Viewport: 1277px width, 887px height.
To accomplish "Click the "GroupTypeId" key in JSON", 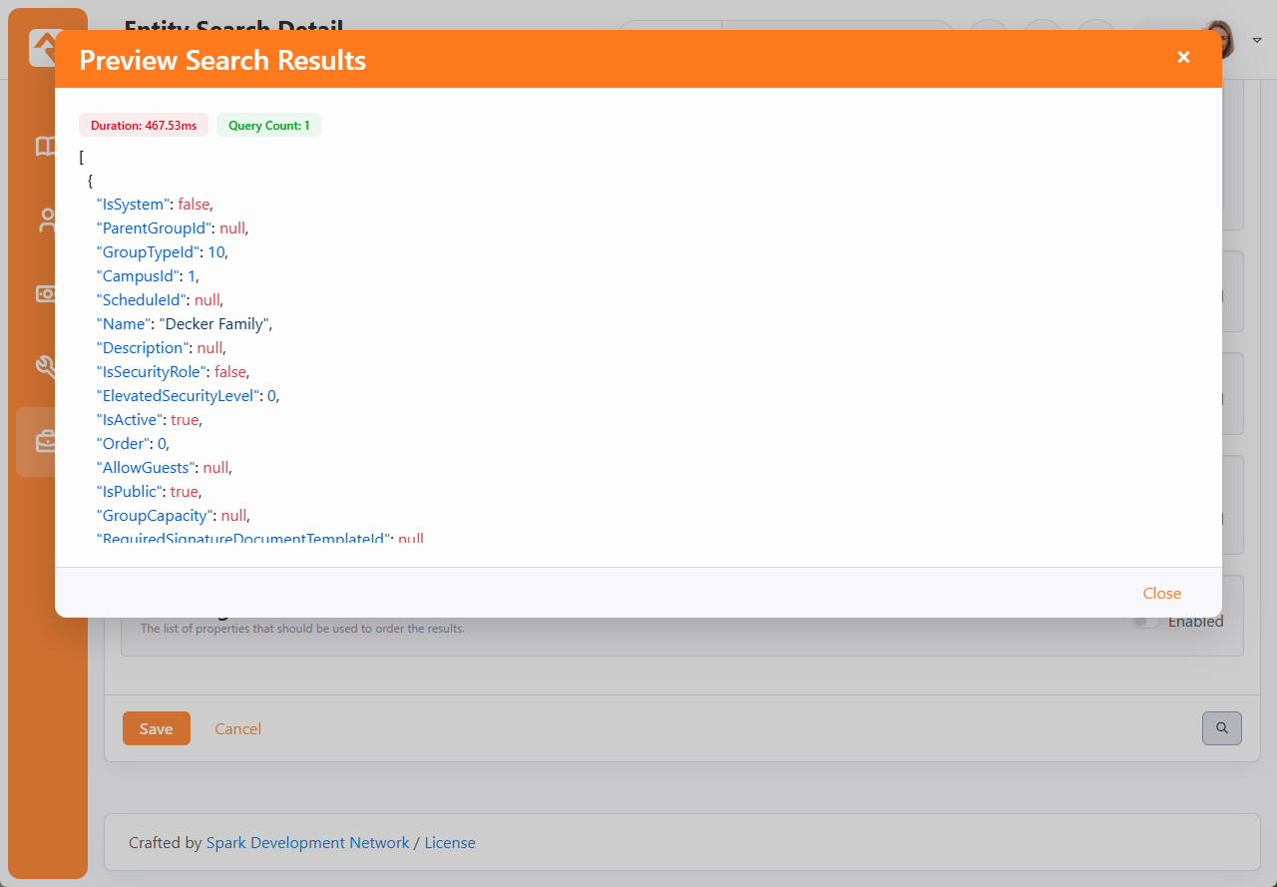I will pyautogui.click(x=148, y=252).
